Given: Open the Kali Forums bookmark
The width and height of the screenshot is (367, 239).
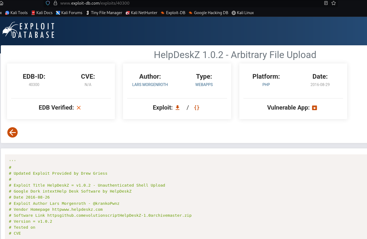Looking at the screenshot, I should click(69, 13).
